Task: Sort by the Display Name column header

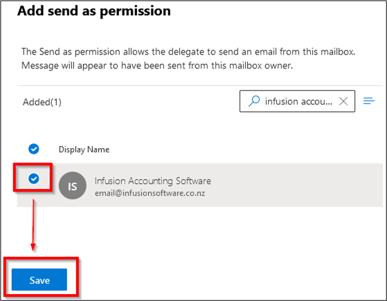Action: 84,149
